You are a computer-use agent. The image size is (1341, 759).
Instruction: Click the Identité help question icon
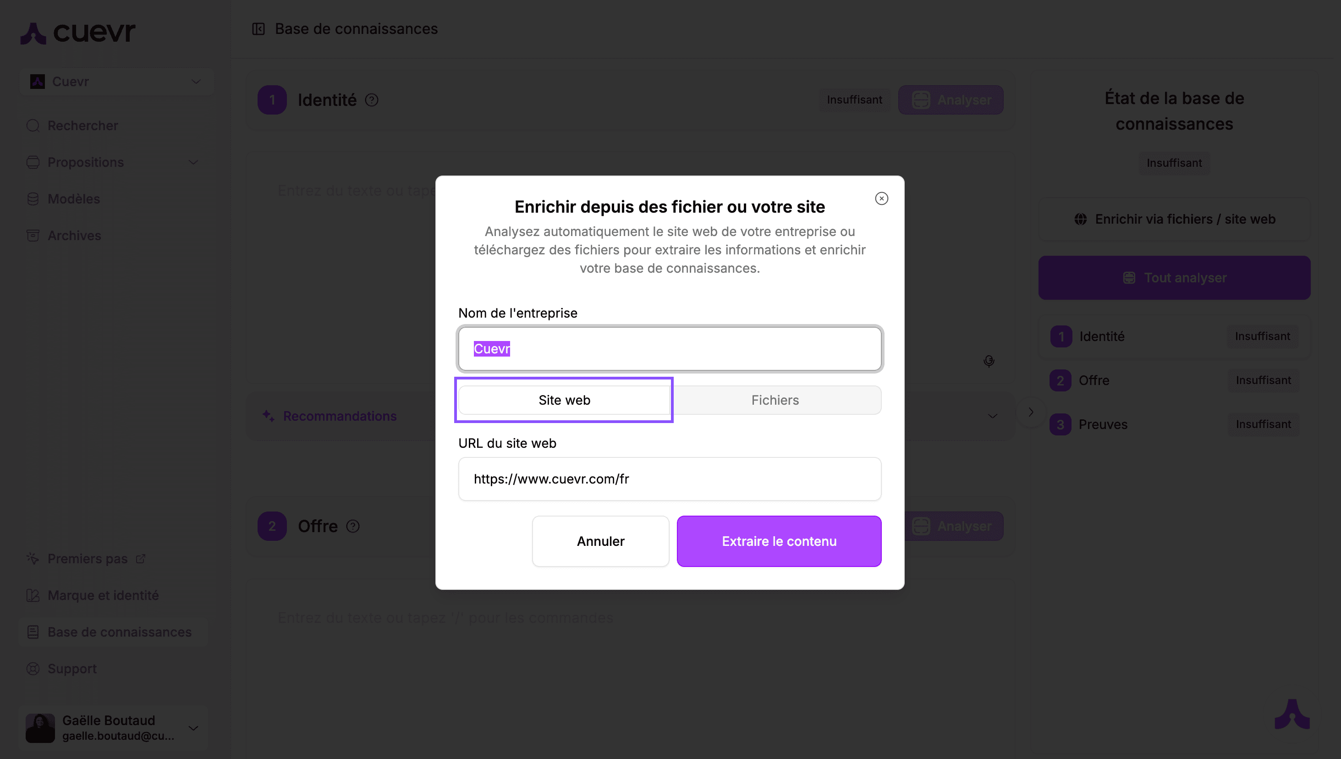coord(372,100)
